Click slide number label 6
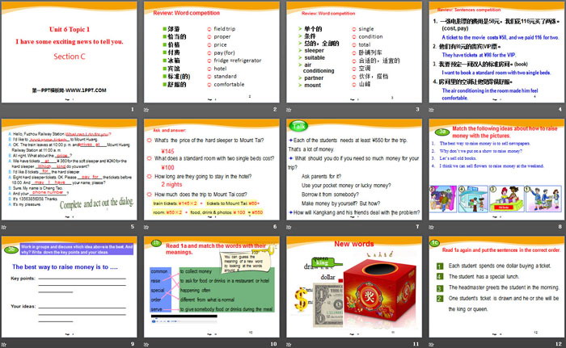 275,226
